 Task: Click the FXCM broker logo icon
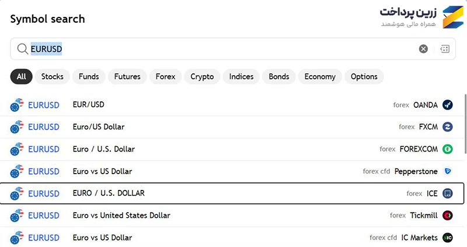(447, 127)
